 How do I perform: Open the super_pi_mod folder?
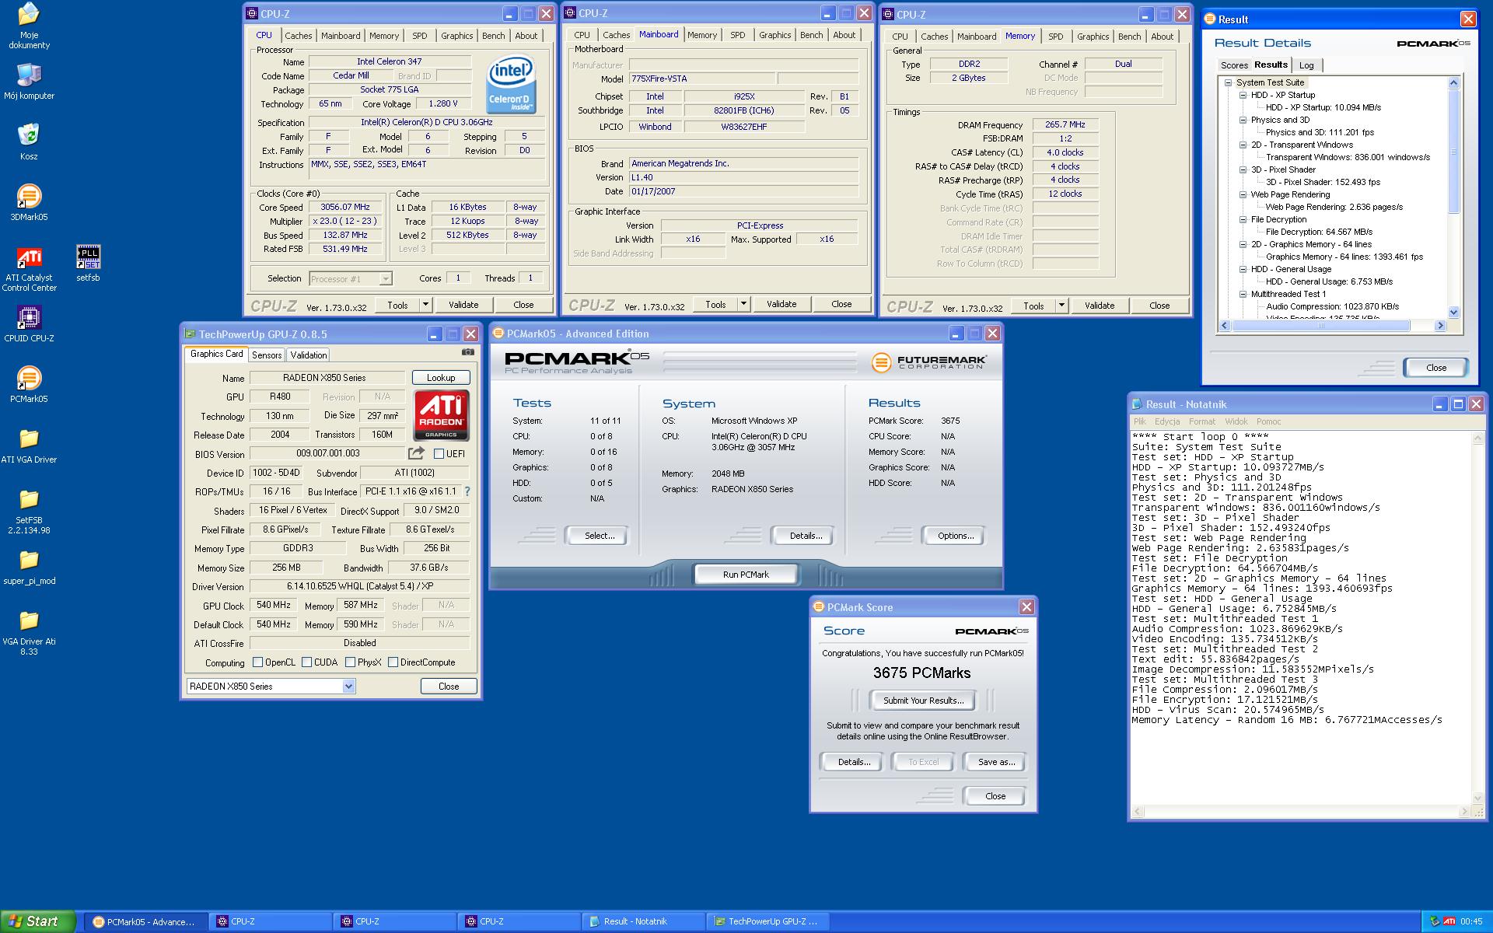[x=29, y=566]
